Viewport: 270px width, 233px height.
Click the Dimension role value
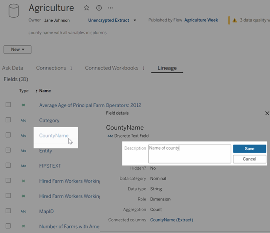tap(160, 199)
